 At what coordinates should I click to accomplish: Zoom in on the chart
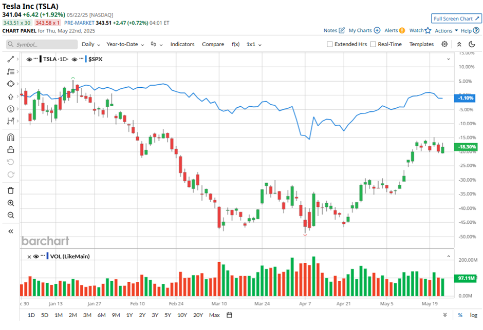[10, 203]
